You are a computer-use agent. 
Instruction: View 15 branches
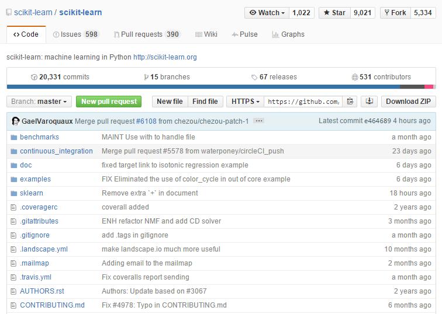(x=167, y=77)
